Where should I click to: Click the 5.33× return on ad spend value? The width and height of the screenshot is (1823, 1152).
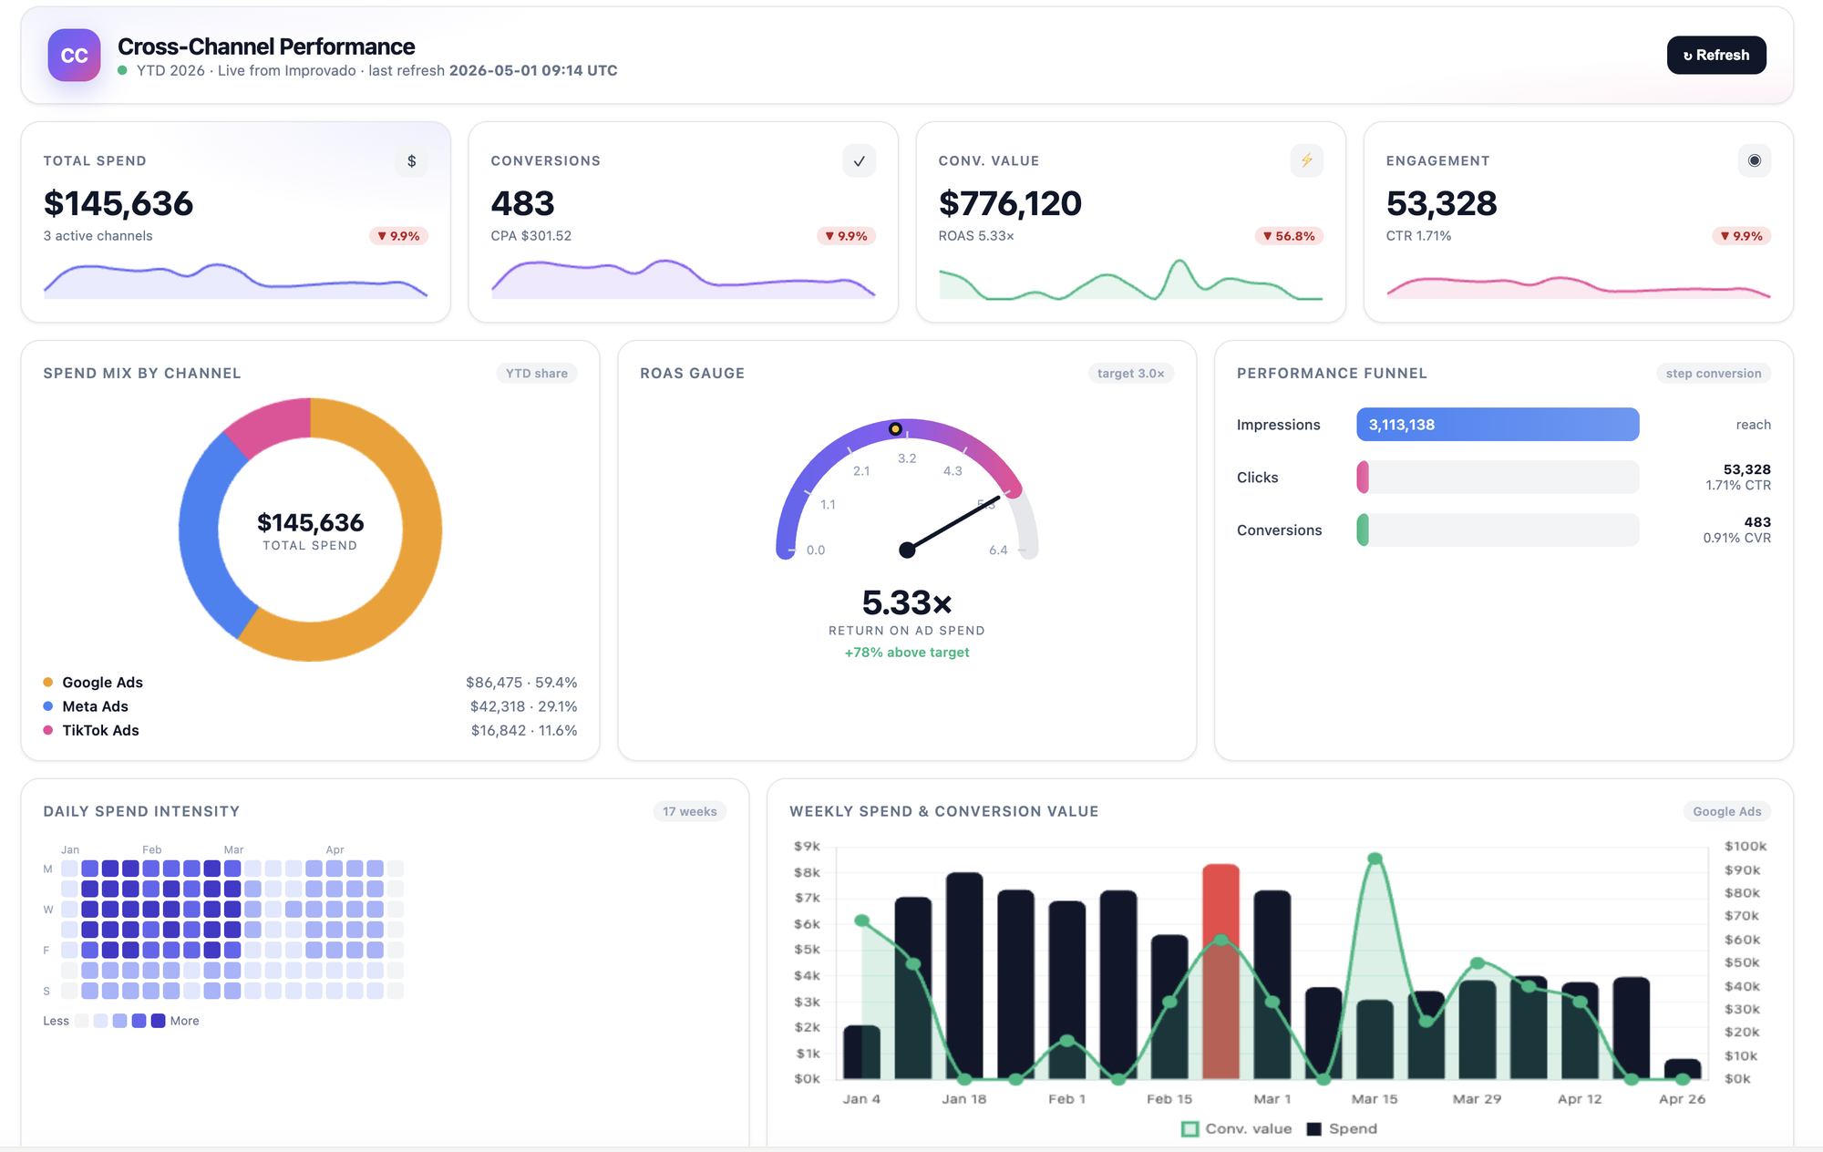[907, 602]
